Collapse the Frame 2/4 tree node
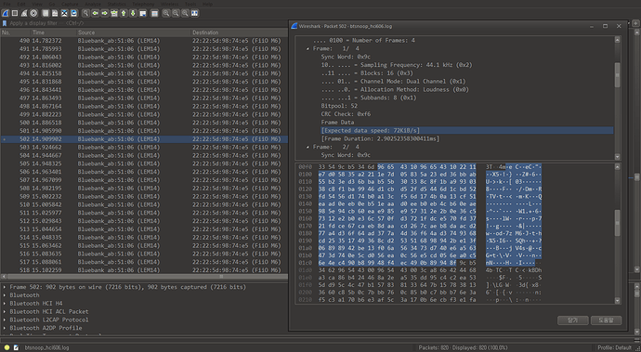 pyautogui.click(x=307, y=147)
